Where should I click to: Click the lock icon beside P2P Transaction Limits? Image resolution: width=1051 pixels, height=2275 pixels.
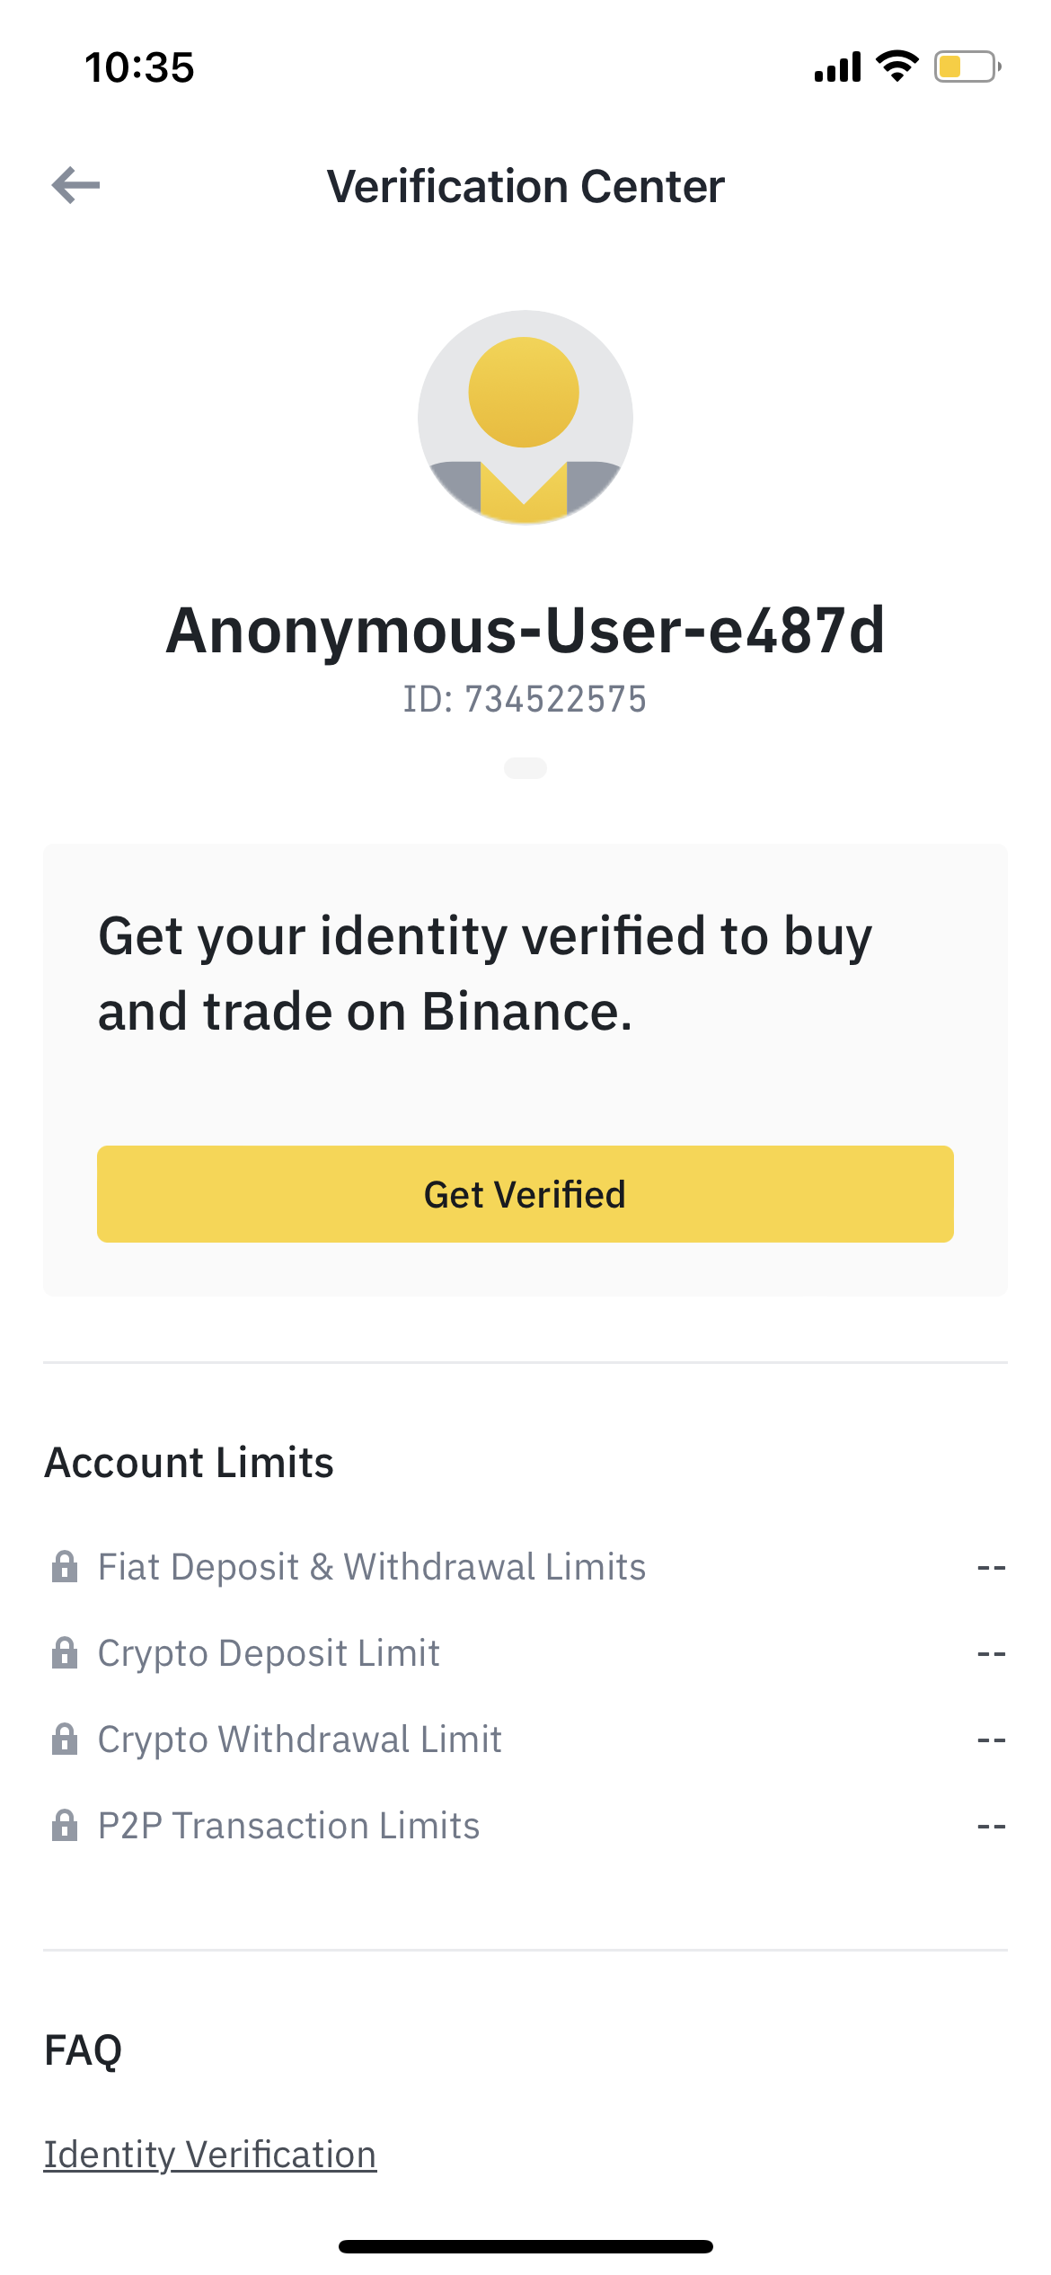(64, 1824)
